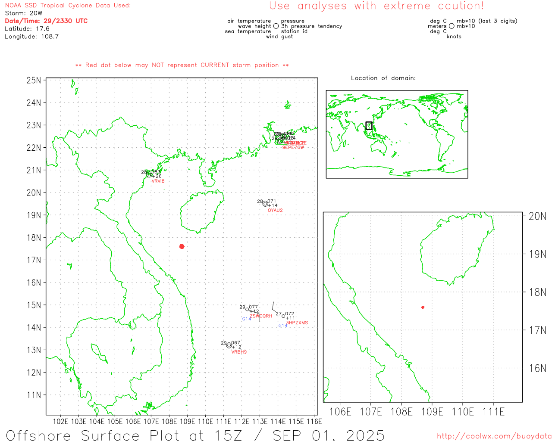Open the coolwx.com/buoydata link
The image size is (552, 441).
click(x=494, y=436)
